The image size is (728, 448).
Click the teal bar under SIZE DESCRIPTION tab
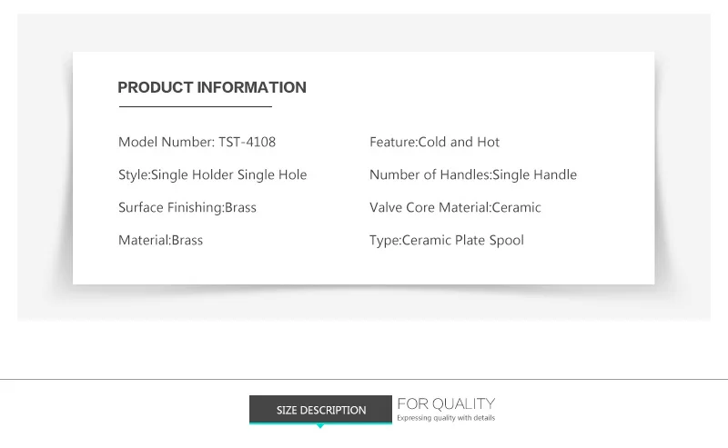click(320, 423)
